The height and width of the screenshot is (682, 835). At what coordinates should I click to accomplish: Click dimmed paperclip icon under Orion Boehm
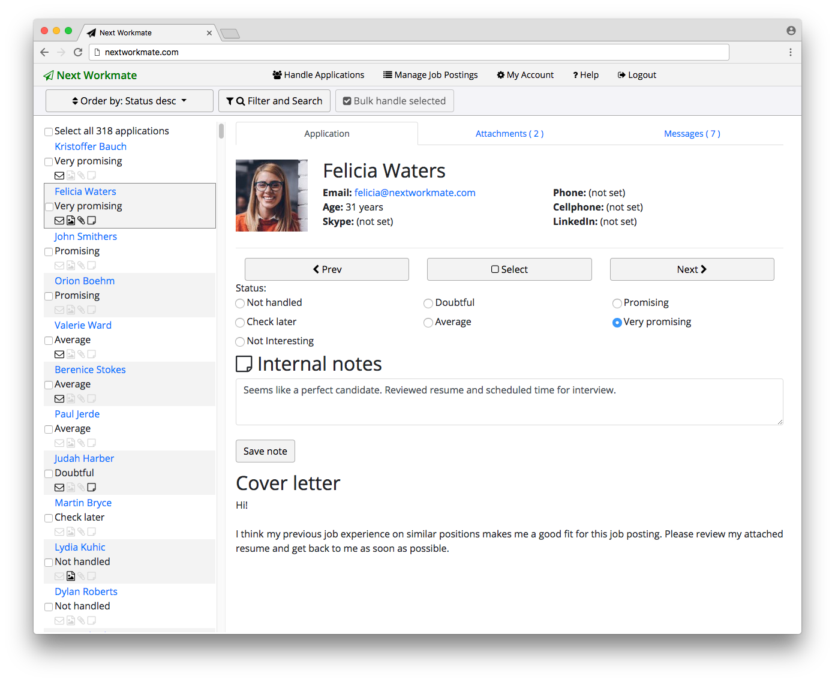[x=81, y=310]
